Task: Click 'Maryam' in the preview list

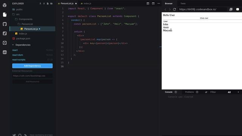Action: pos(168,31)
